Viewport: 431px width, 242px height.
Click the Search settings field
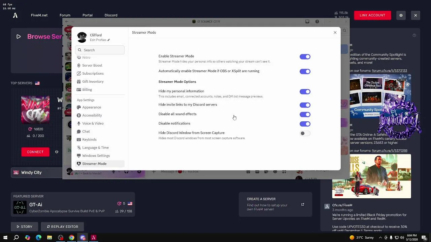point(100,50)
